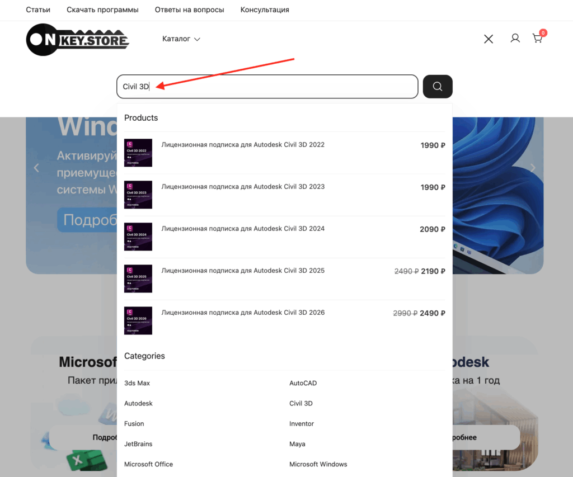Close the search overlay with X icon

pos(489,39)
